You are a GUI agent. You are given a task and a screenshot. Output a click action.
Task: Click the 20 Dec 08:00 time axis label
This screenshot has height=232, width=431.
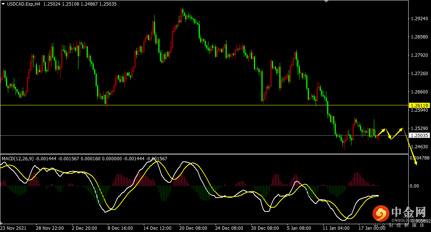point(193,228)
